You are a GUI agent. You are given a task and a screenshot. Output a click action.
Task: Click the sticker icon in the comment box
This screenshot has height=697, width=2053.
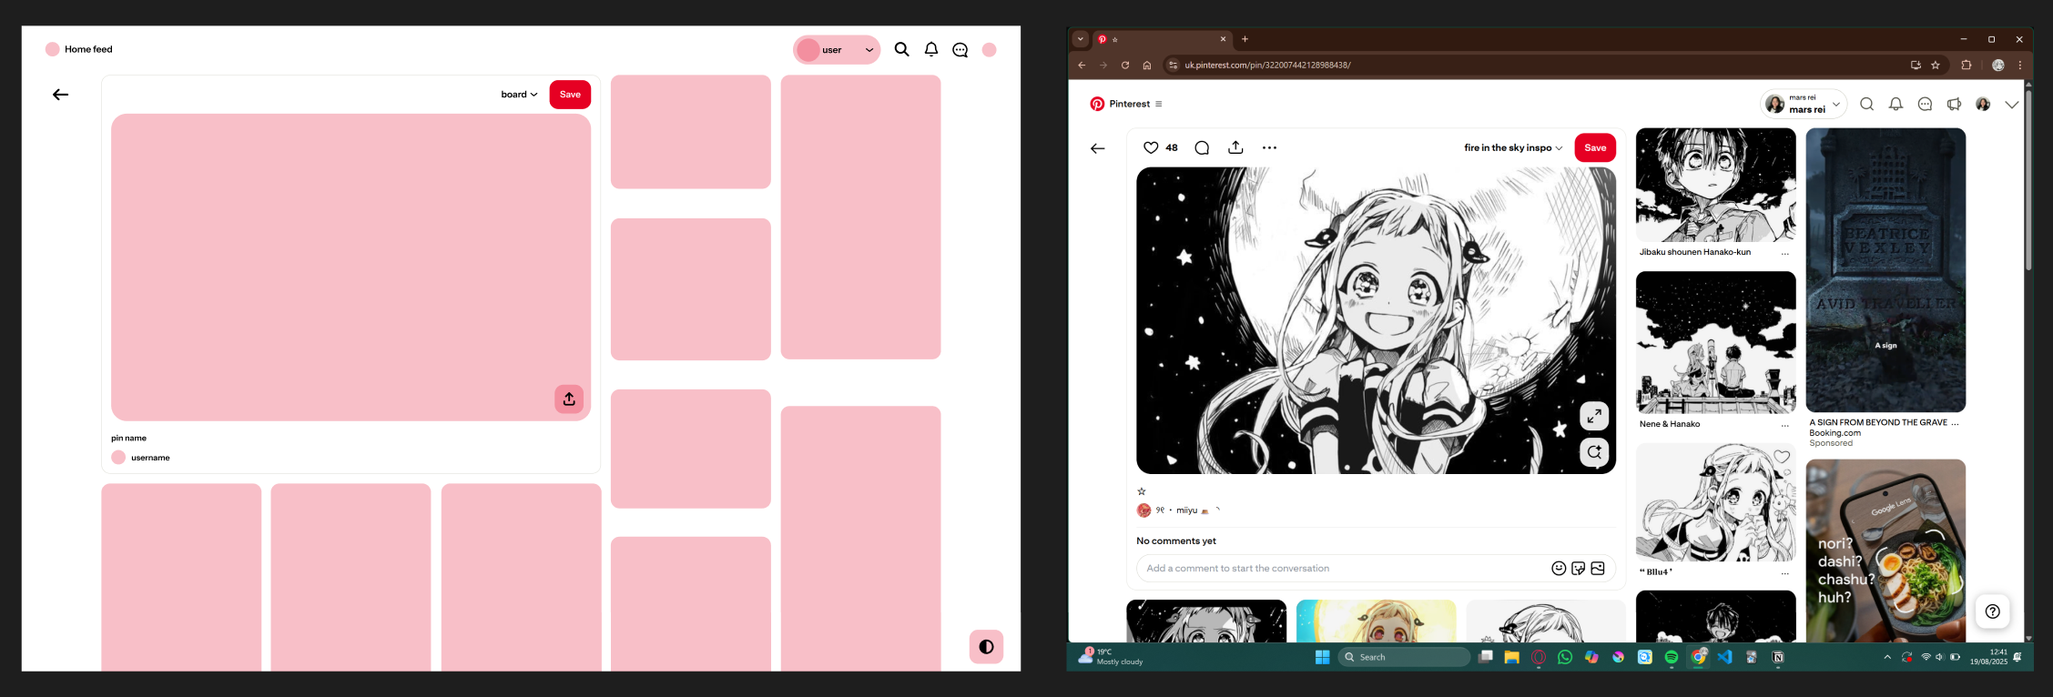click(x=1578, y=569)
